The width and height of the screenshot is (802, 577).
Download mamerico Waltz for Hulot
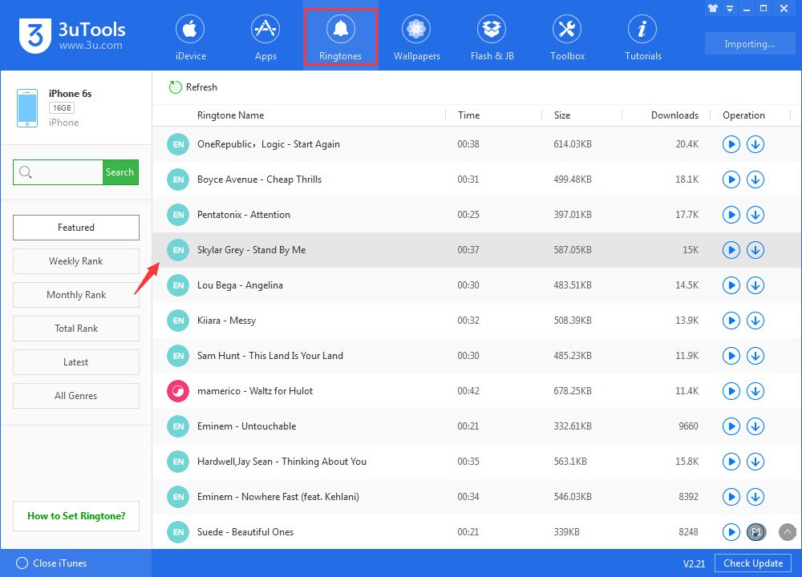(x=755, y=391)
